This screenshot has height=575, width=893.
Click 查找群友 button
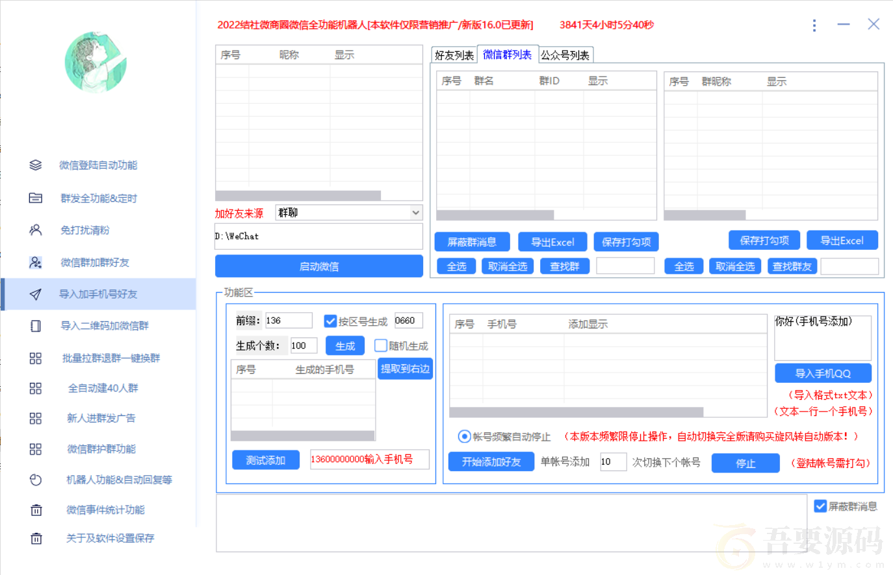pyautogui.click(x=792, y=267)
